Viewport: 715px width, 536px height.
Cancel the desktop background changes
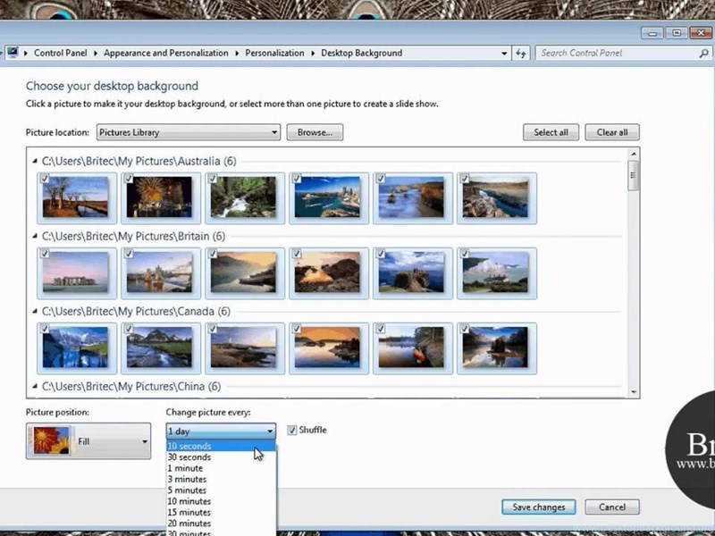point(612,507)
